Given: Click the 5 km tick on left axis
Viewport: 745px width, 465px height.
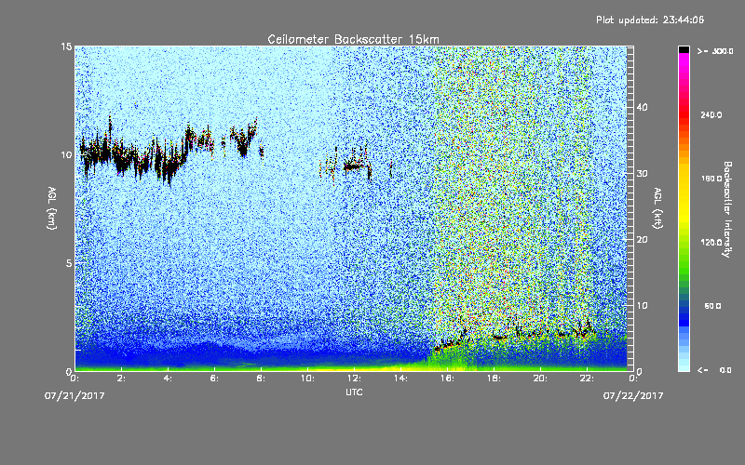Looking at the screenshot, I should [69, 263].
